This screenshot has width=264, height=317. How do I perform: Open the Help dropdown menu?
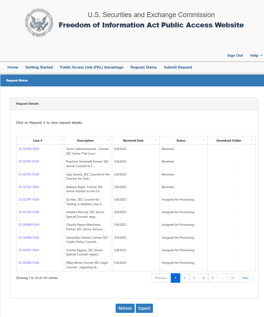click(x=256, y=56)
